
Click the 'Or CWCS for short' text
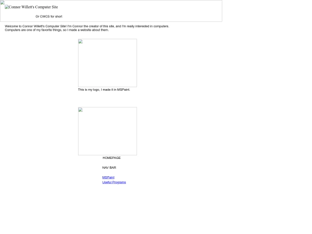(49, 17)
